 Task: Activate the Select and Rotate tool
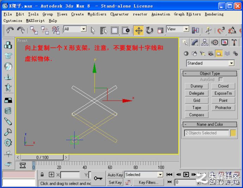(149, 30)
